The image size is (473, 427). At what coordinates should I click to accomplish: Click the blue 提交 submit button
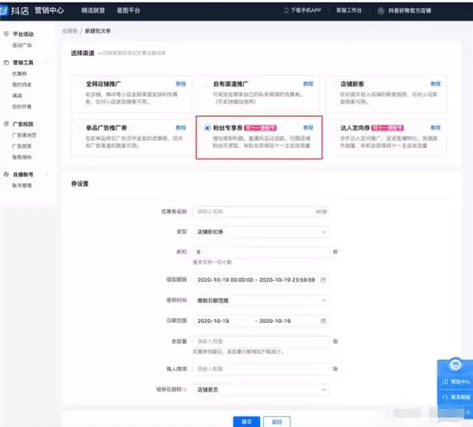point(247,422)
